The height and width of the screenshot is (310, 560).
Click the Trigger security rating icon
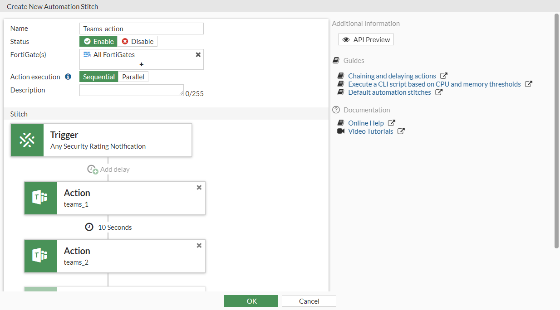click(27, 140)
